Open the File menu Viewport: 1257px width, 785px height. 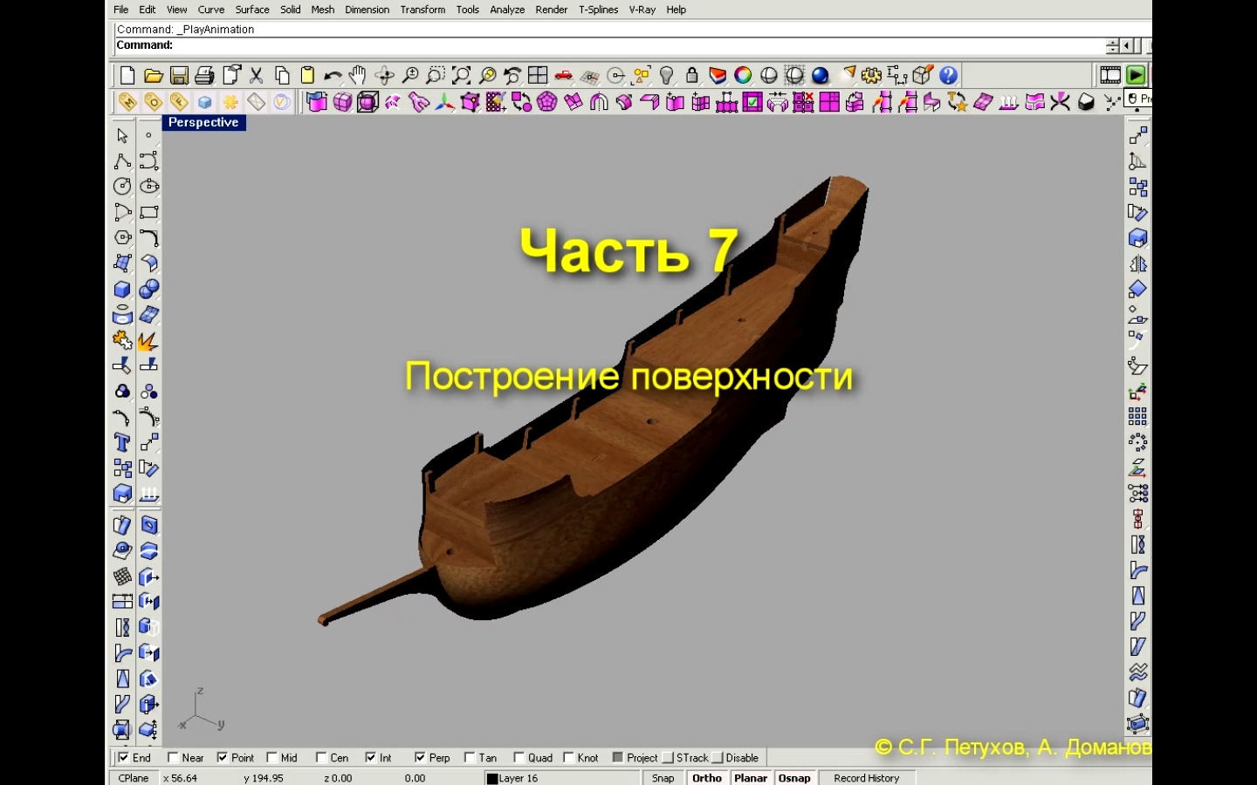tap(121, 10)
